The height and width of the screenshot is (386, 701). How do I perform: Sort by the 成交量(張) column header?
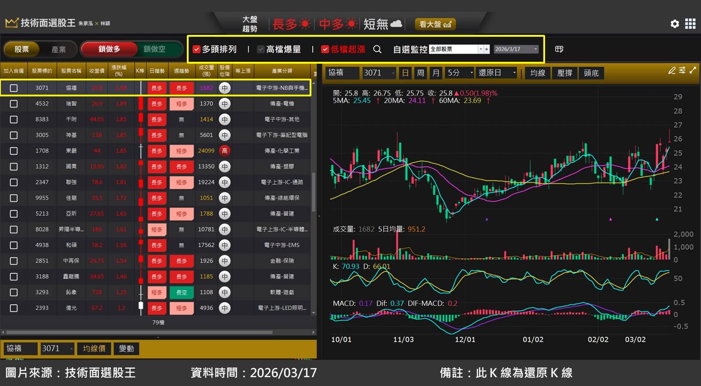point(206,71)
